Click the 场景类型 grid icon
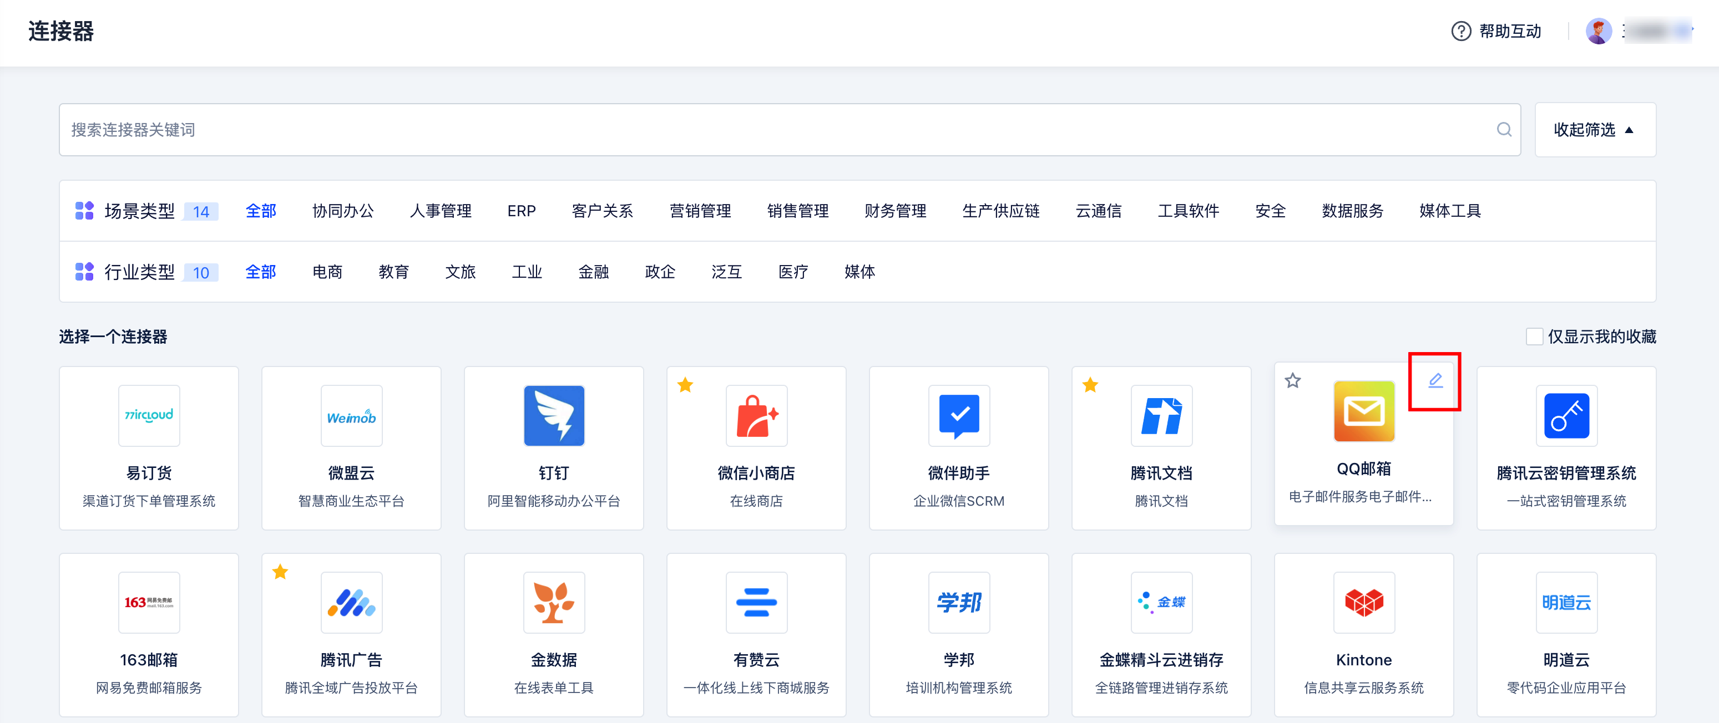The width and height of the screenshot is (1719, 723). (84, 211)
